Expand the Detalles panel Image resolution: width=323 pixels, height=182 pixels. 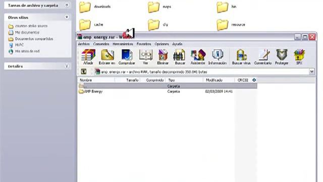(x=67, y=66)
